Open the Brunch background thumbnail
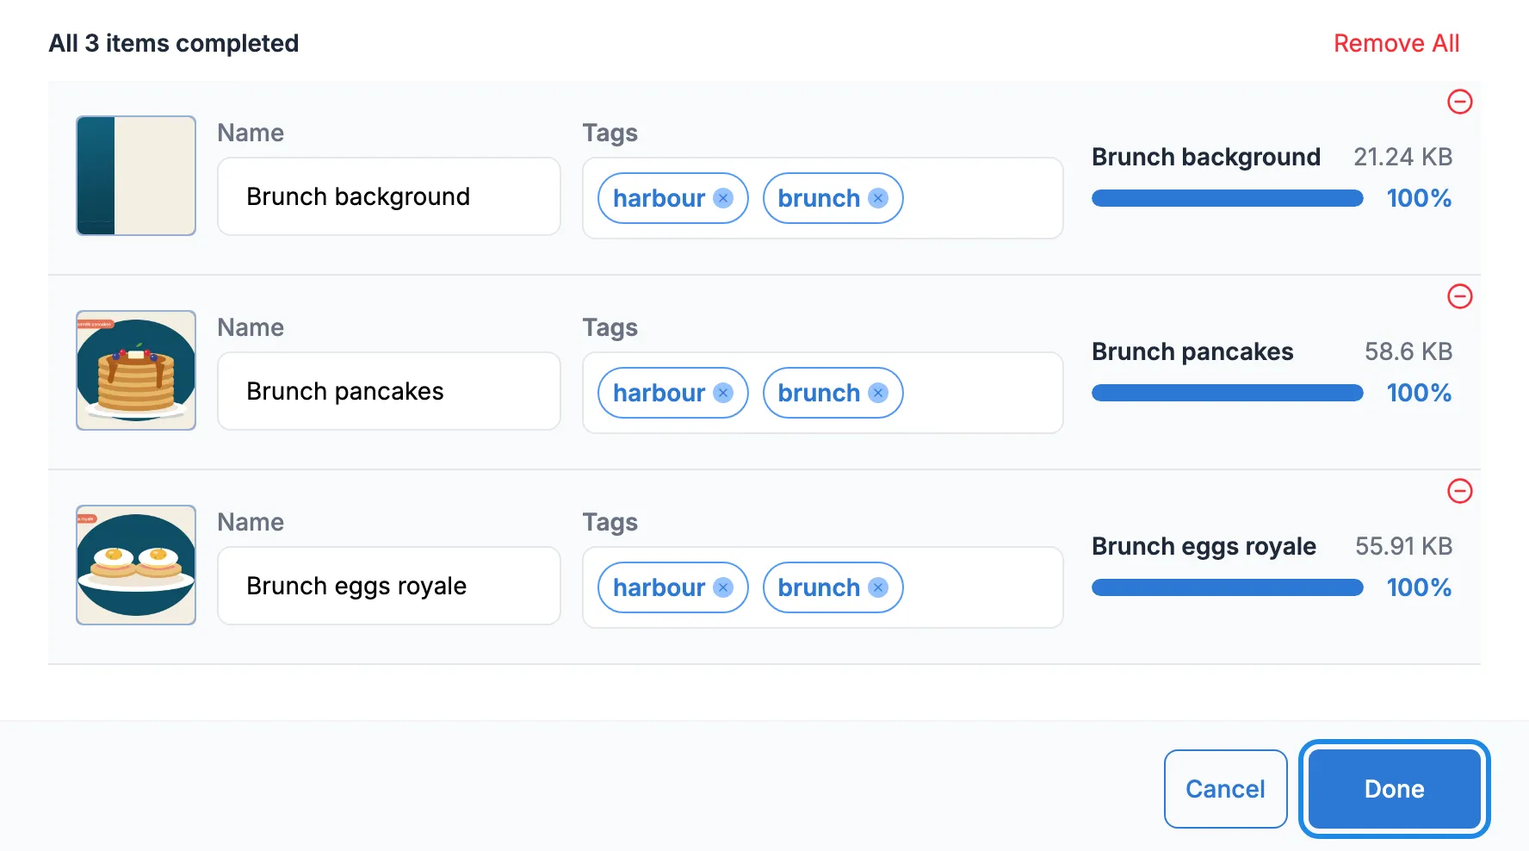The image size is (1529, 851). click(136, 176)
